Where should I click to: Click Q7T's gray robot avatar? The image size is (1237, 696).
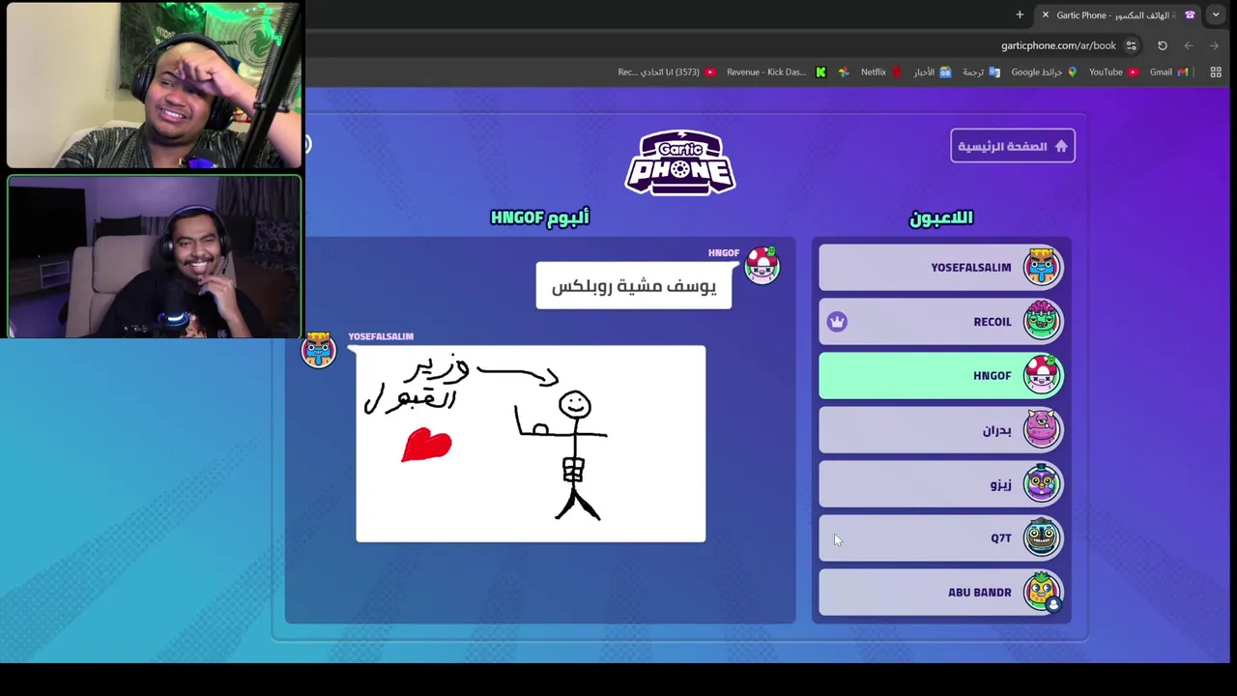1041,536
